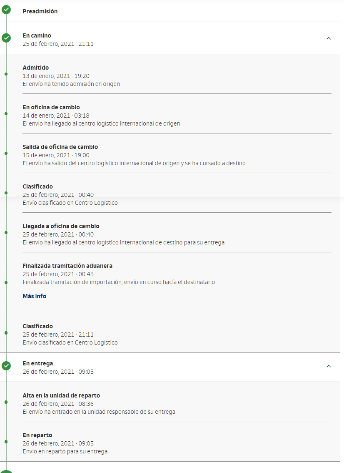The image size is (344, 473).
Task: Click the Finalizada tramitación aduanera event title
Action: (x=67, y=266)
